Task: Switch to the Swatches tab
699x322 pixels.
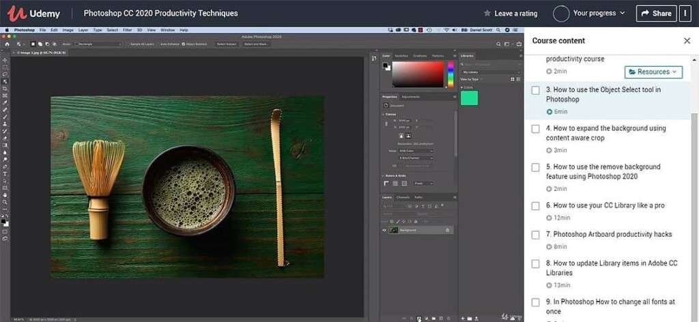Action: tap(401, 56)
